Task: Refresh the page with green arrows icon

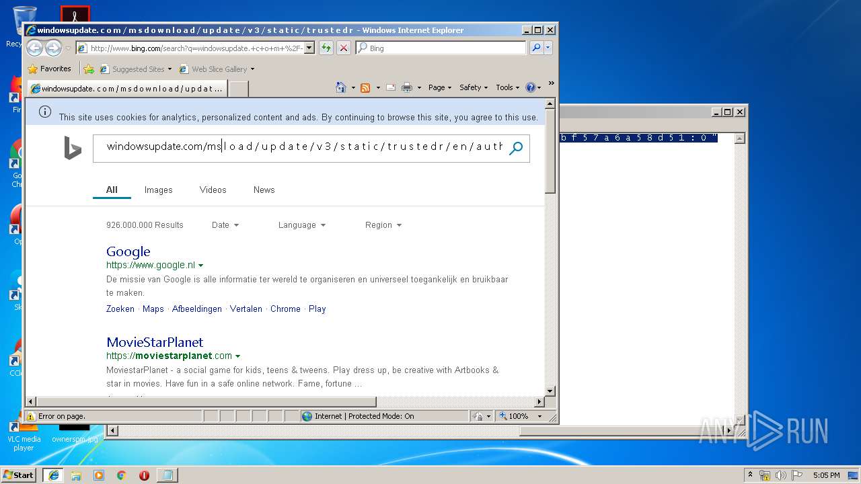Action: tap(326, 48)
